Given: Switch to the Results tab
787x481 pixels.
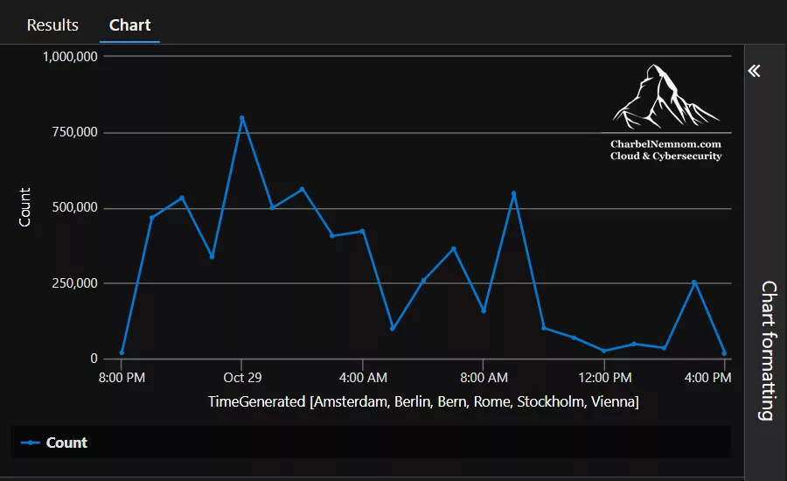Looking at the screenshot, I should 52,25.
